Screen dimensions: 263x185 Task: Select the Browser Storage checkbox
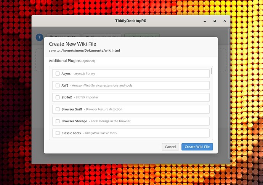pyautogui.click(x=58, y=121)
